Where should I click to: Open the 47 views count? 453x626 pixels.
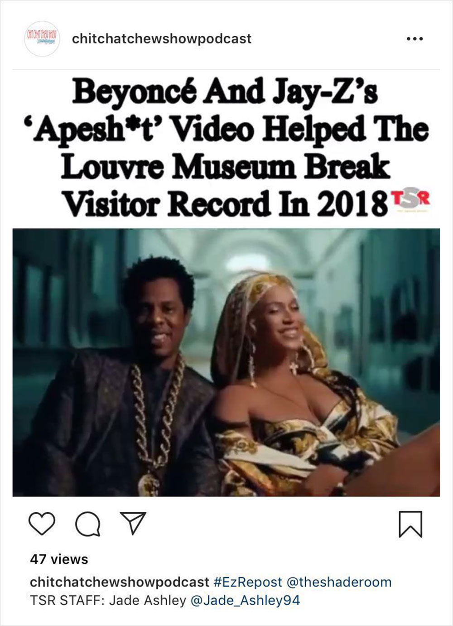coord(59,559)
